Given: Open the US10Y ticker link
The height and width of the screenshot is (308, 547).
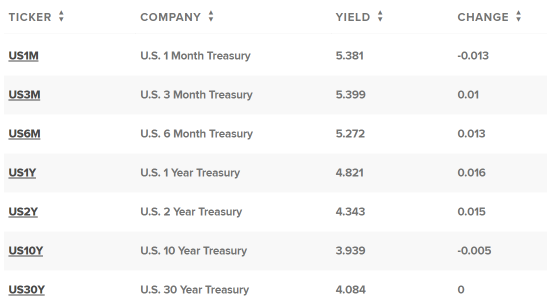Looking at the screenshot, I should click(x=25, y=251).
